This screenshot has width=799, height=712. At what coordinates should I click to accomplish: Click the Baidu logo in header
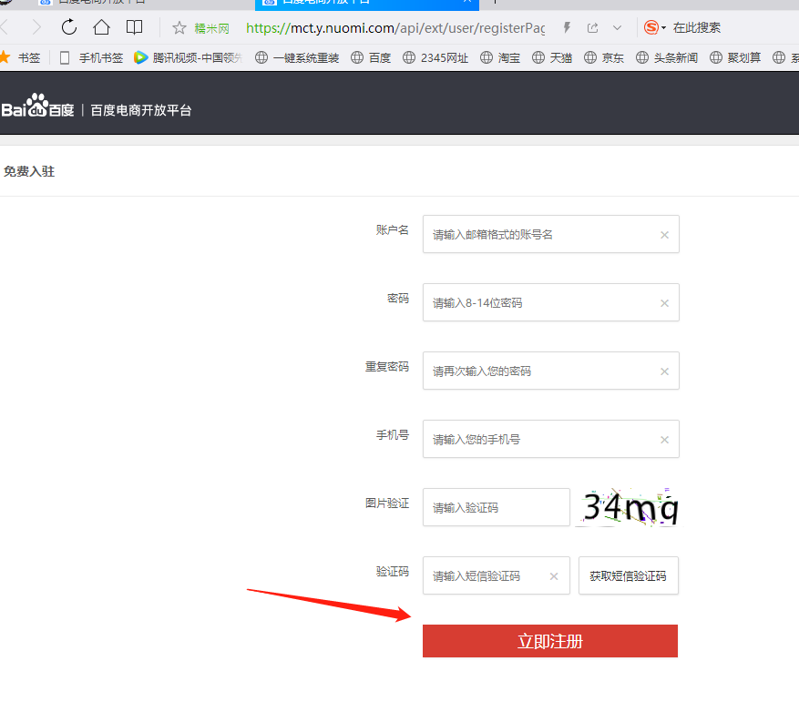[x=37, y=108]
